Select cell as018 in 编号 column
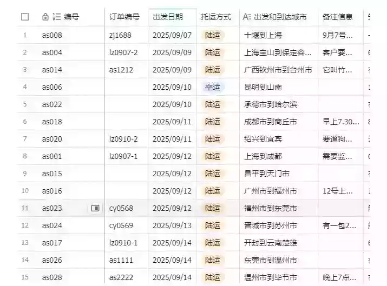This screenshot has width=387, height=286. click(52, 122)
